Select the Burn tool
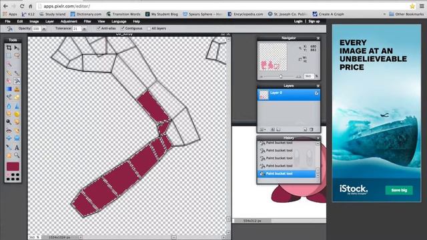427x240 pixels. [x=17, y=122]
